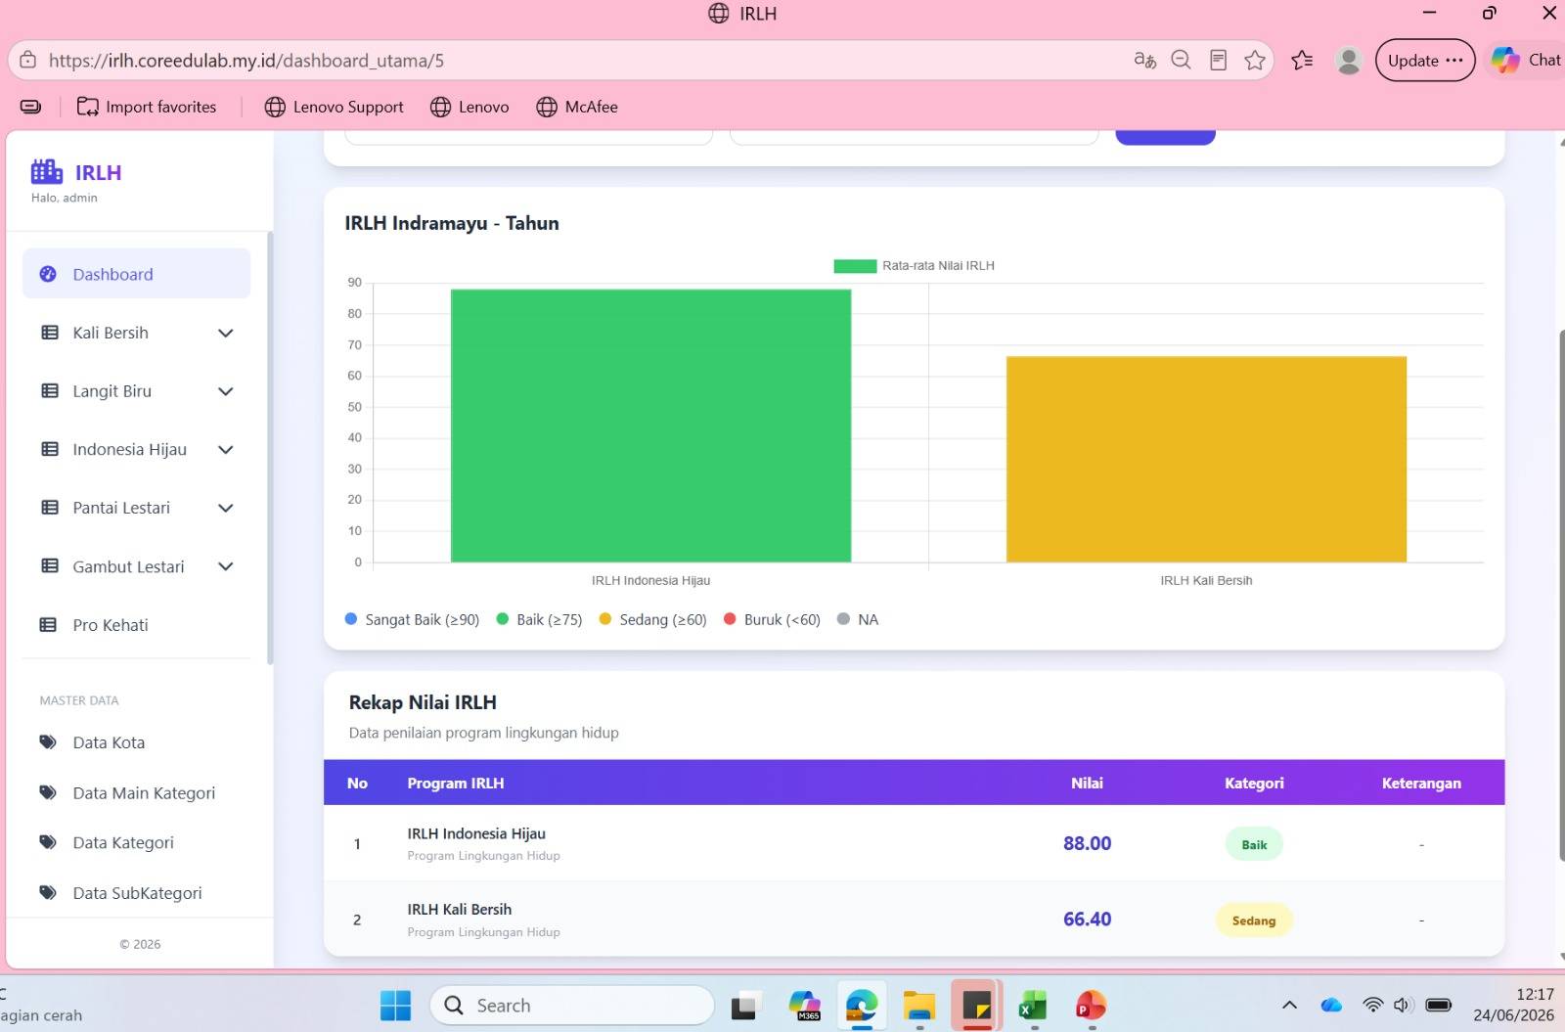Image resolution: width=1565 pixels, height=1032 pixels.
Task: Open the taskbar clock and date
Action: coord(1513,1005)
